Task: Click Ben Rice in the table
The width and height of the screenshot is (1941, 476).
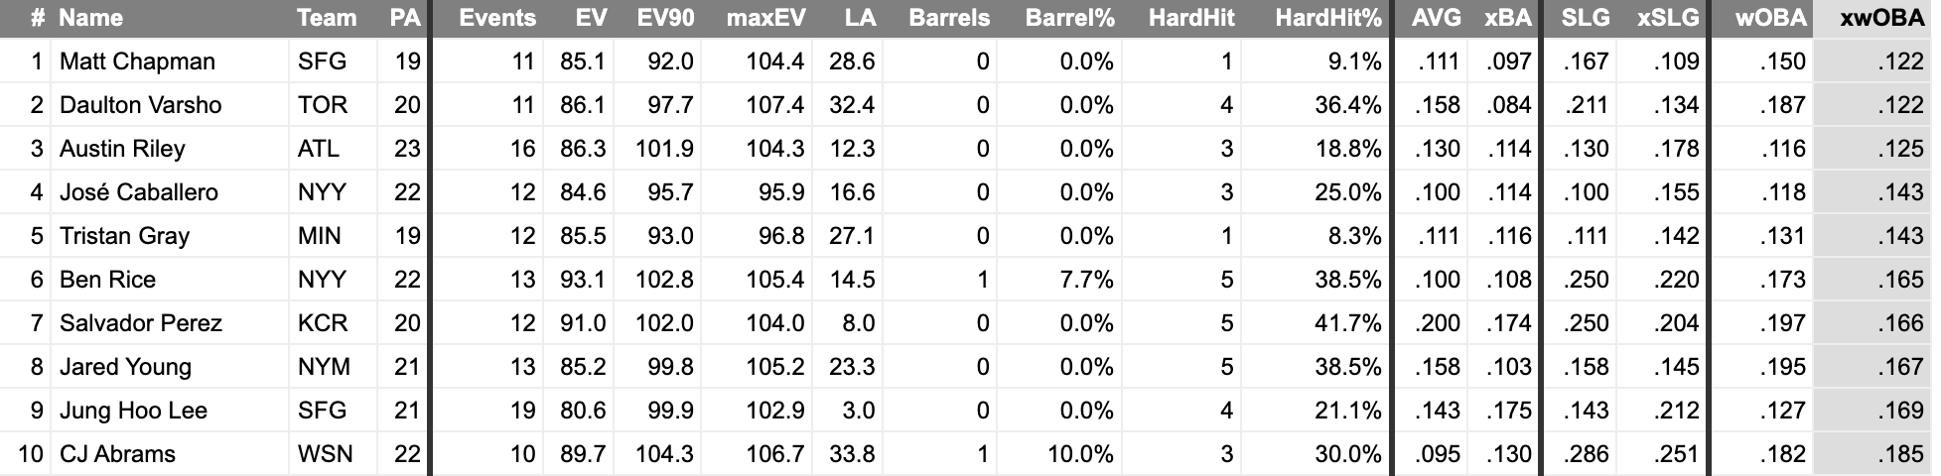Action: [107, 280]
